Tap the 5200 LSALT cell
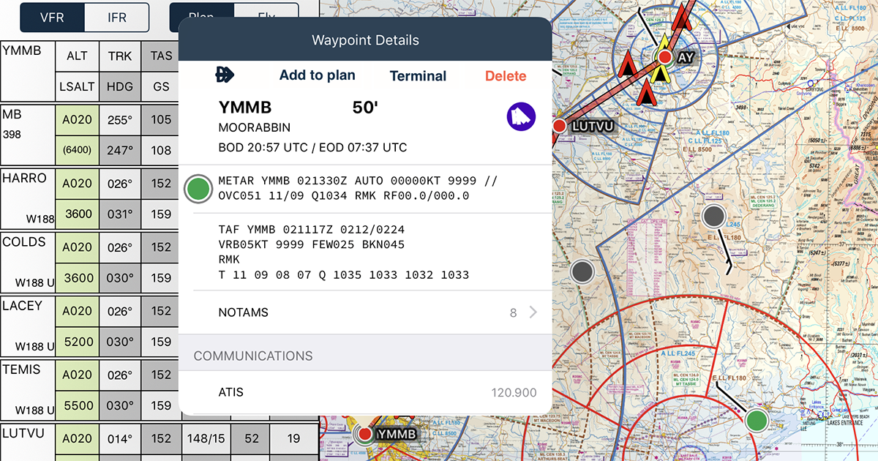Viewport: 878px width, 461px height. 77,342
